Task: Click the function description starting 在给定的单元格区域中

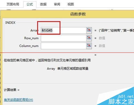Action: (x=47, y=60)
